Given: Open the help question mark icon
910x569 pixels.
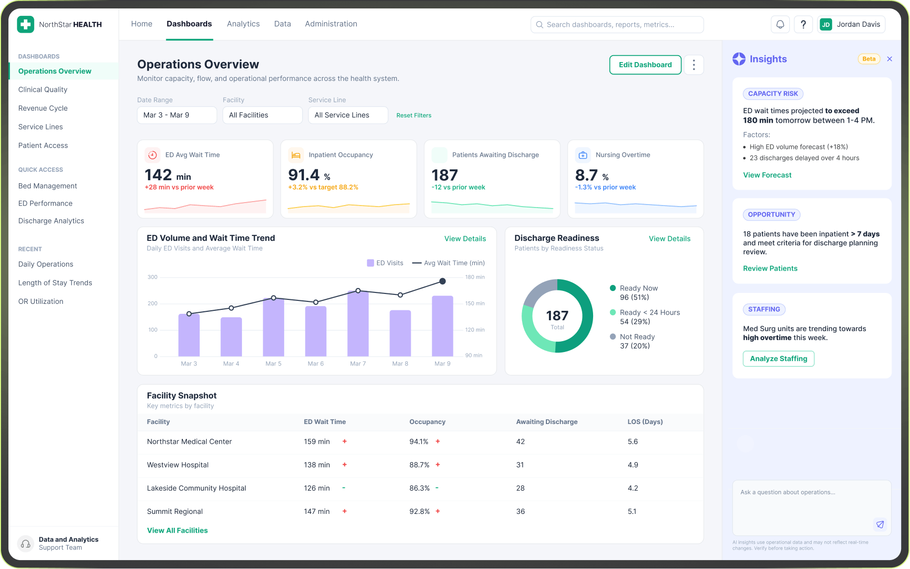Looking at the screenshot, I should (x=803, y=24).
